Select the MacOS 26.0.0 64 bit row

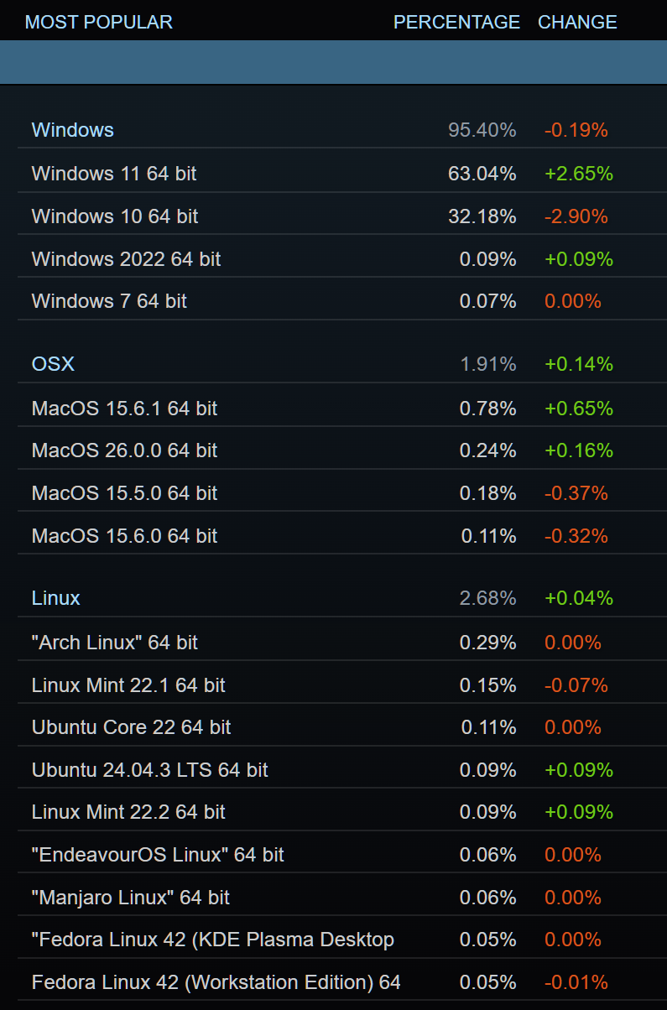click(x=124, y=450)
